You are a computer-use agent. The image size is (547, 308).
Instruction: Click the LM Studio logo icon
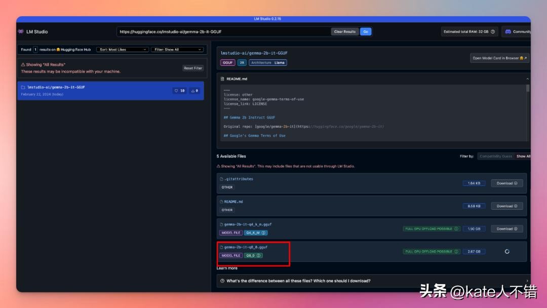pos(21,31)
